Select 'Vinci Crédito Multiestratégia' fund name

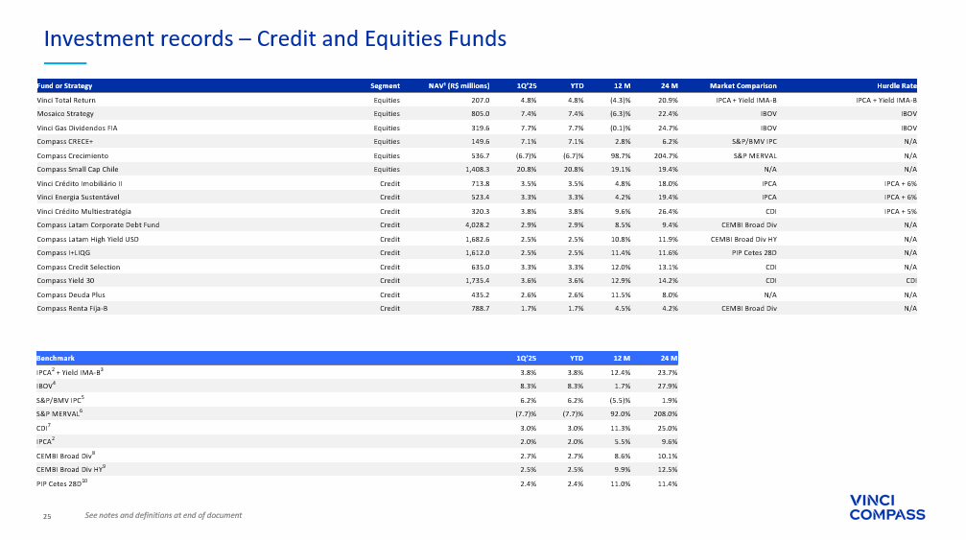83,211
